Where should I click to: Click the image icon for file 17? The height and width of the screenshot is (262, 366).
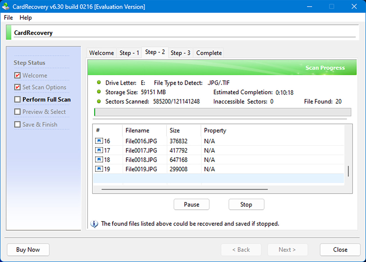(99, 151)
